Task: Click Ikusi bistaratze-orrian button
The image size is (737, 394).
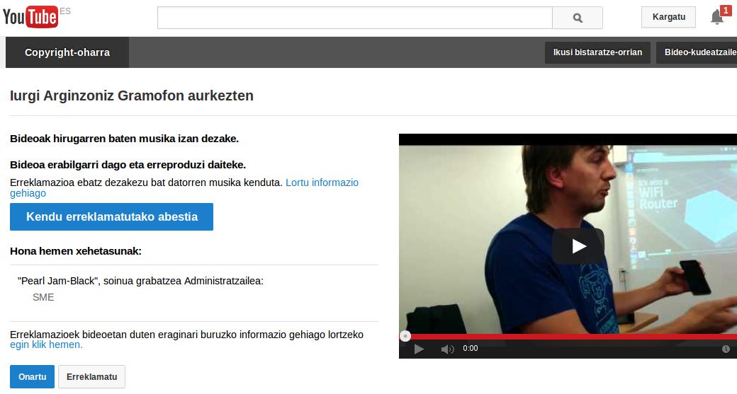Action: pos(597,52)
